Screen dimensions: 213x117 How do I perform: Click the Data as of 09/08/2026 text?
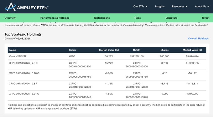pos(18,39)
